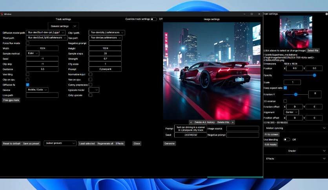This screenshot has height=190, width=328.
Task: Enable Force flux mode checkbox
Action: click(27, 43)
